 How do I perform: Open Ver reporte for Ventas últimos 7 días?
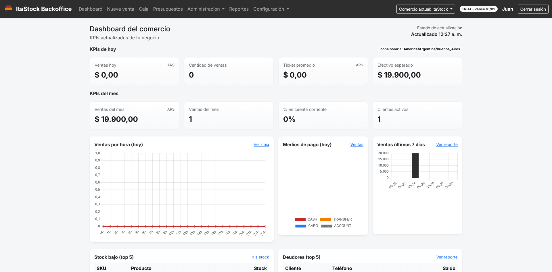click(447, 144)
